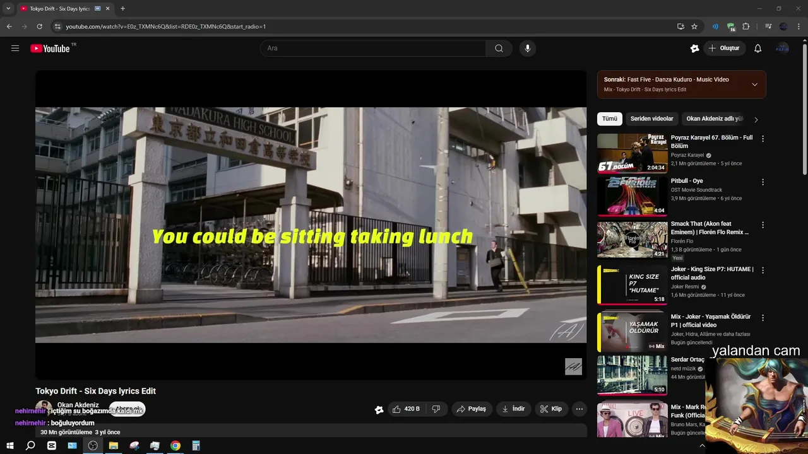Screen dimensions: 808x454
Task: Expand the Sonraki mix playlist panel
Action: click(754, 84)
